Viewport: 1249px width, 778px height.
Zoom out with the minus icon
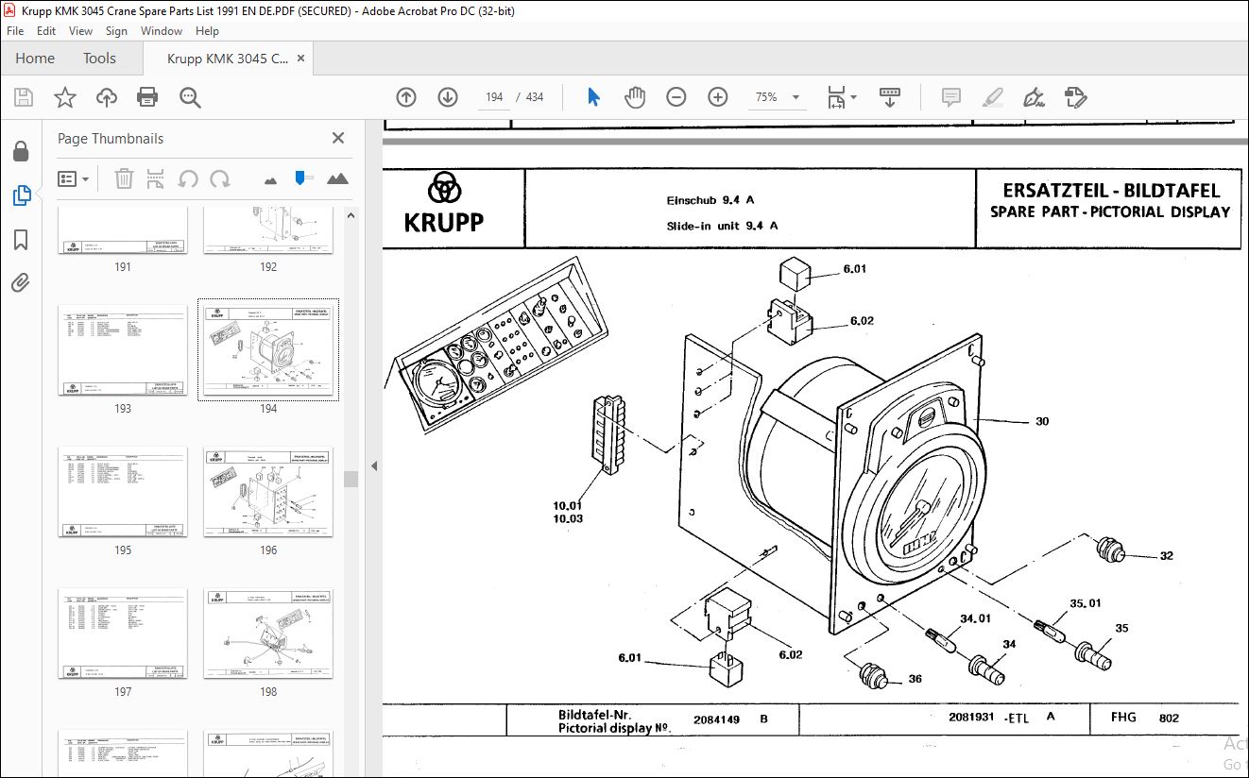click(x=676, y=97)
